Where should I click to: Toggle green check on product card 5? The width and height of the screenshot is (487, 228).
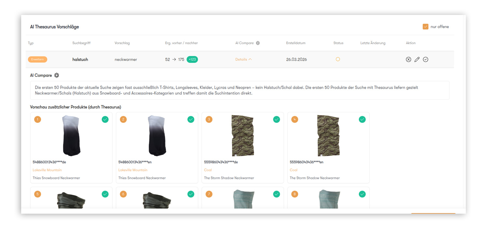click(105, 194)
